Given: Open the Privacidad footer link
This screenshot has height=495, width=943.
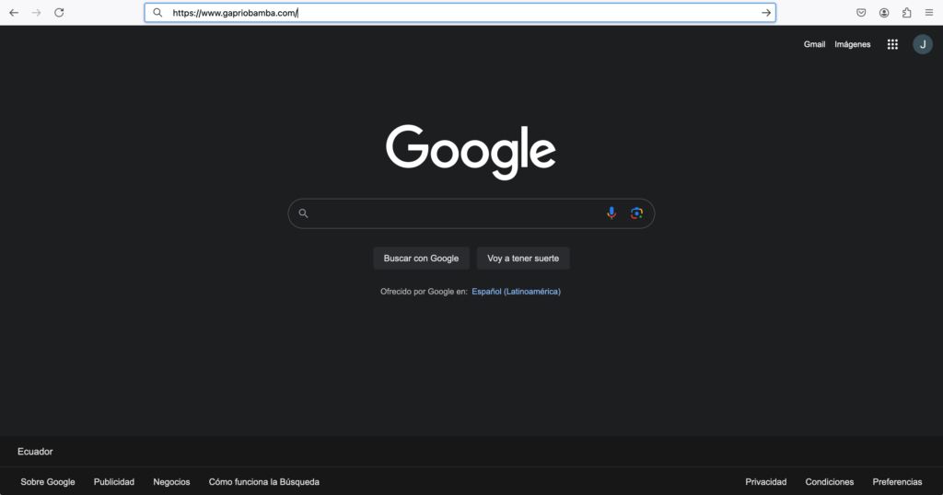Looking at the screenshot, I should pyautogui.click(x=766, y=482).
